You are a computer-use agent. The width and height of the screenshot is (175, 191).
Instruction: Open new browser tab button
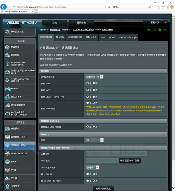tap(36, 11)
